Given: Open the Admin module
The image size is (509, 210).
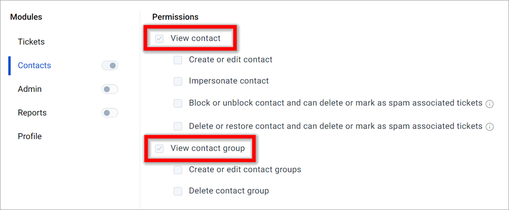Looking at the screenshot, I should (29, 89).
